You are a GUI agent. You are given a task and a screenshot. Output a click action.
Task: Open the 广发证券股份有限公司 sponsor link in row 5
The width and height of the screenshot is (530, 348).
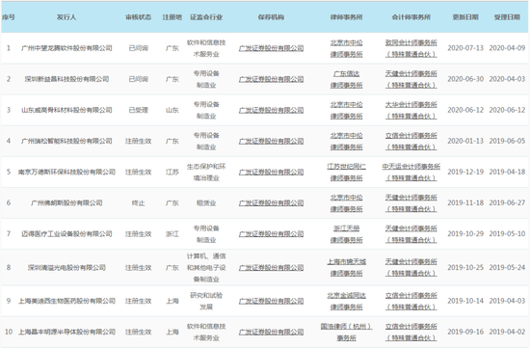click(x=271, y=173)
